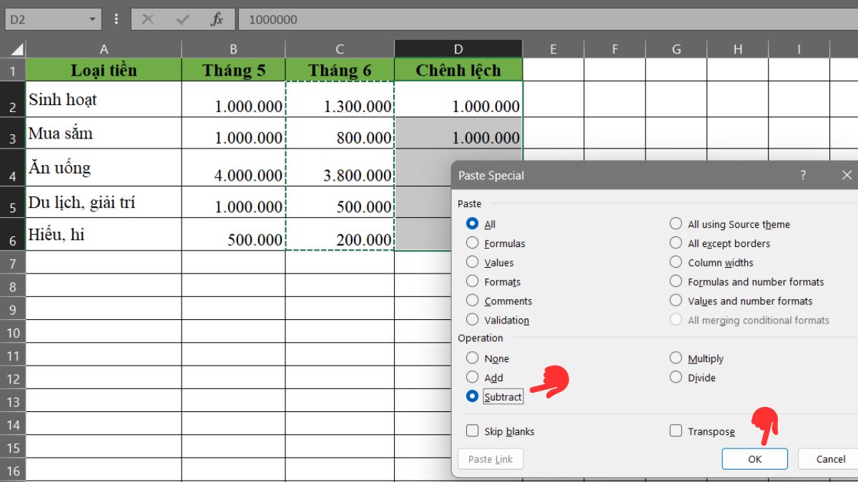The height and width of the screenshot is (482, 858).
Task: Enable the Skip blanks checkbox
Action: (472, 431)
